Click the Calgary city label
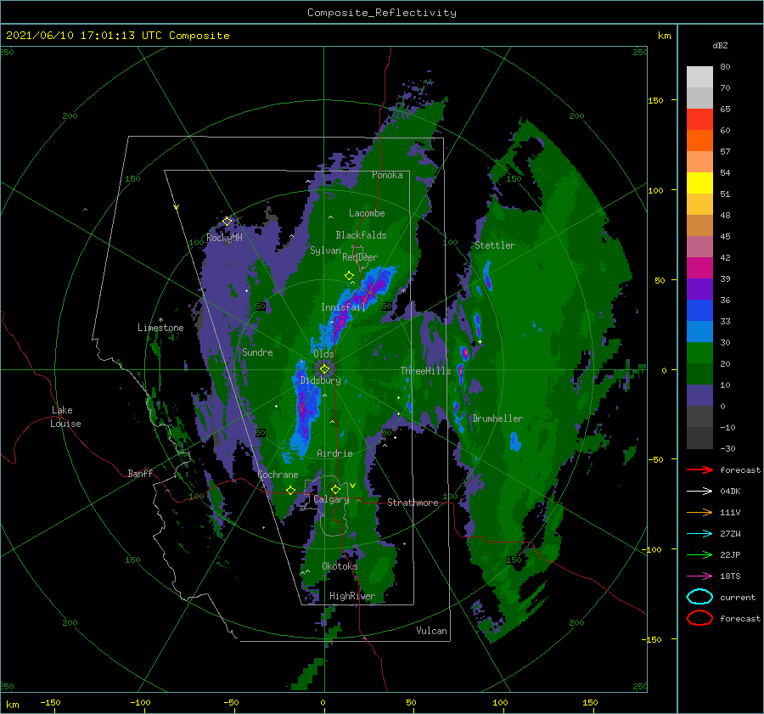The width and height of the screenshot is (764, 714). point(331,499)
